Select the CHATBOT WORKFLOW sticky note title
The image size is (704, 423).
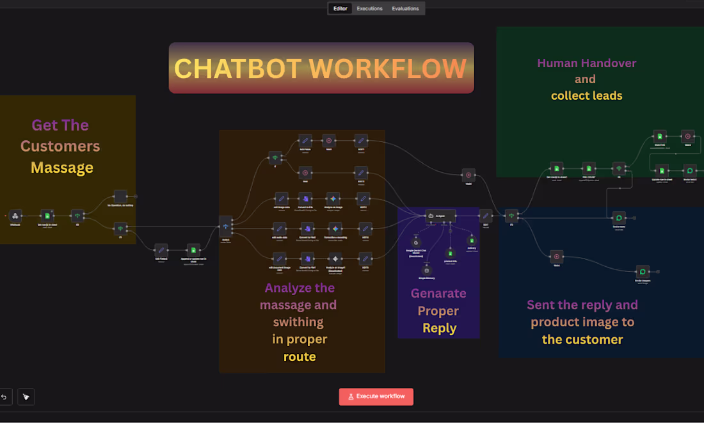tap(321, 68)
